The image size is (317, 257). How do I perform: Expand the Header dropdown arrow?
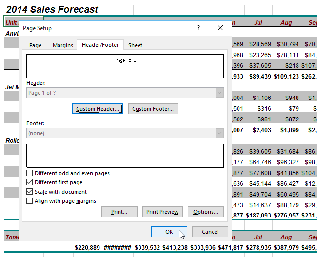pyautogui.click(x=219, y=93)
